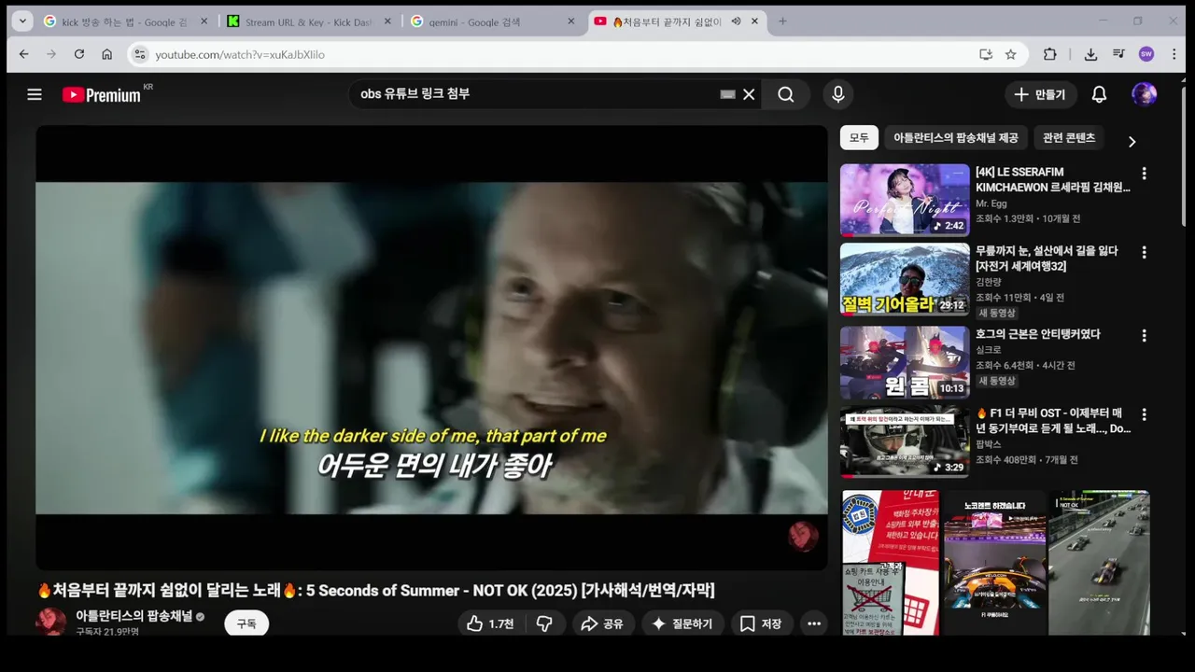Select the 관련 콘텐츠 chip
The height and width of the screenshot is (672, 1195).
point(1069,137)
